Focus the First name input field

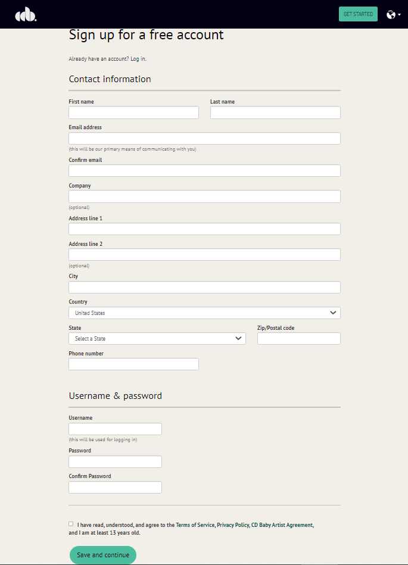click(134, 113)
